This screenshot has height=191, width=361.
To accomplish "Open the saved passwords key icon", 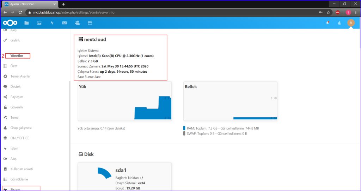I will (x=321, y=12).
